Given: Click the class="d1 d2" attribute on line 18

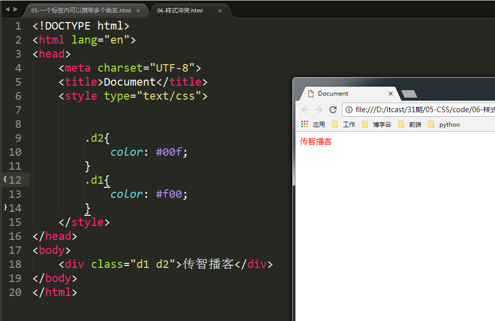Looking at the screenshot, I should [x=133, y=264].
